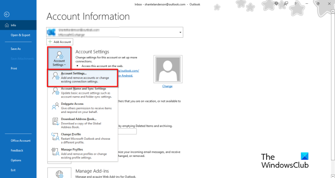Select Change Profile from the menu
This screenshot has width=335, height=178.
82,138
